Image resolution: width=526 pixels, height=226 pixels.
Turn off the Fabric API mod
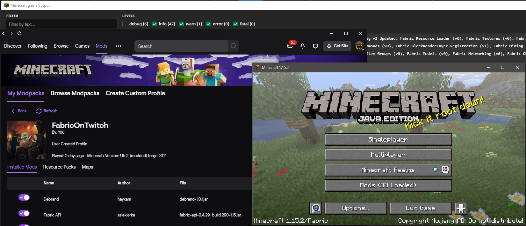click(x=24, y=213)
